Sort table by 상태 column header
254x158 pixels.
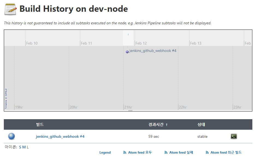[x=201, y=124]
